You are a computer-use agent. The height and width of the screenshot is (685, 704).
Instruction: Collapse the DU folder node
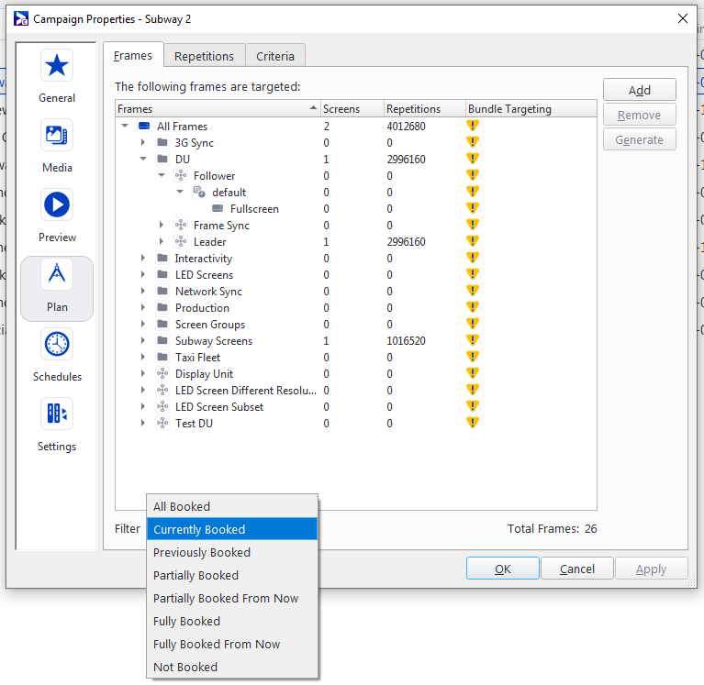[143, 160]
